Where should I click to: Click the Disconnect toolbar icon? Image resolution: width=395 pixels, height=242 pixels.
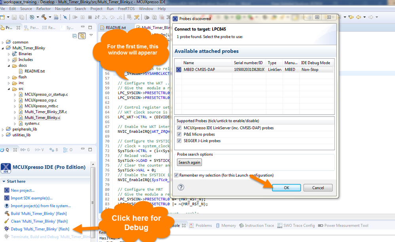tap(97, 17)
